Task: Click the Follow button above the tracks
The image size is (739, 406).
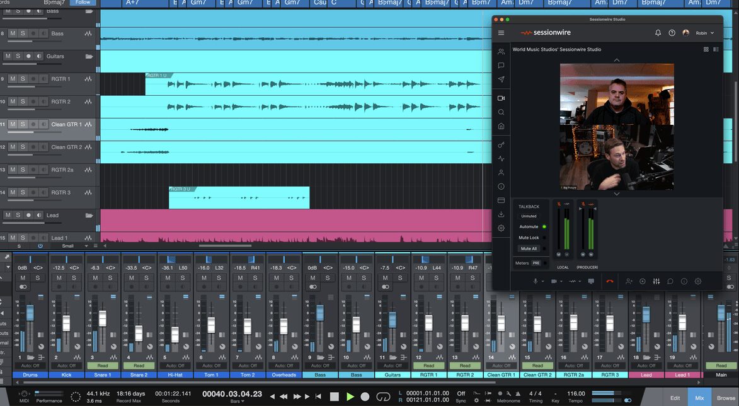Action: click(x=83, y=3)
